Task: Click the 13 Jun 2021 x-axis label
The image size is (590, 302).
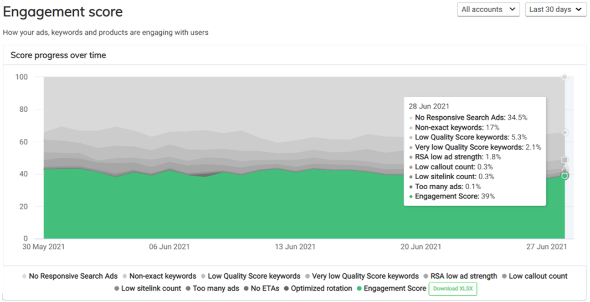Action: point(295,247)
